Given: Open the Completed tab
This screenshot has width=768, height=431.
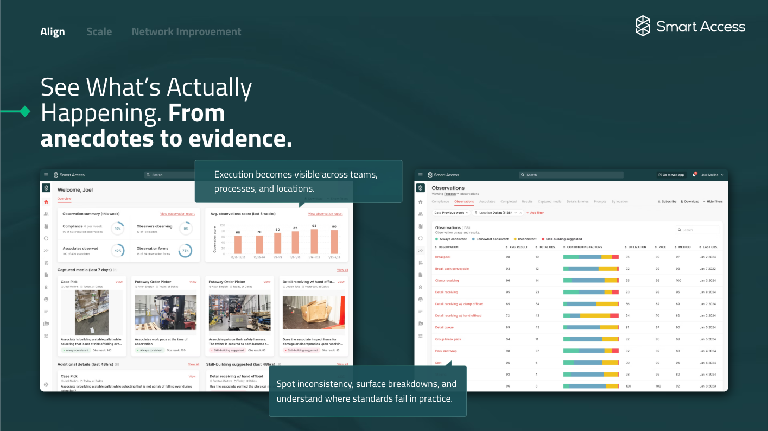Looking at the screenshot, I should (x=509, y=201).
